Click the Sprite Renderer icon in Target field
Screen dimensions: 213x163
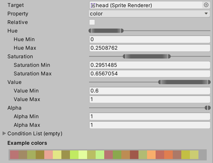point(93,5)
